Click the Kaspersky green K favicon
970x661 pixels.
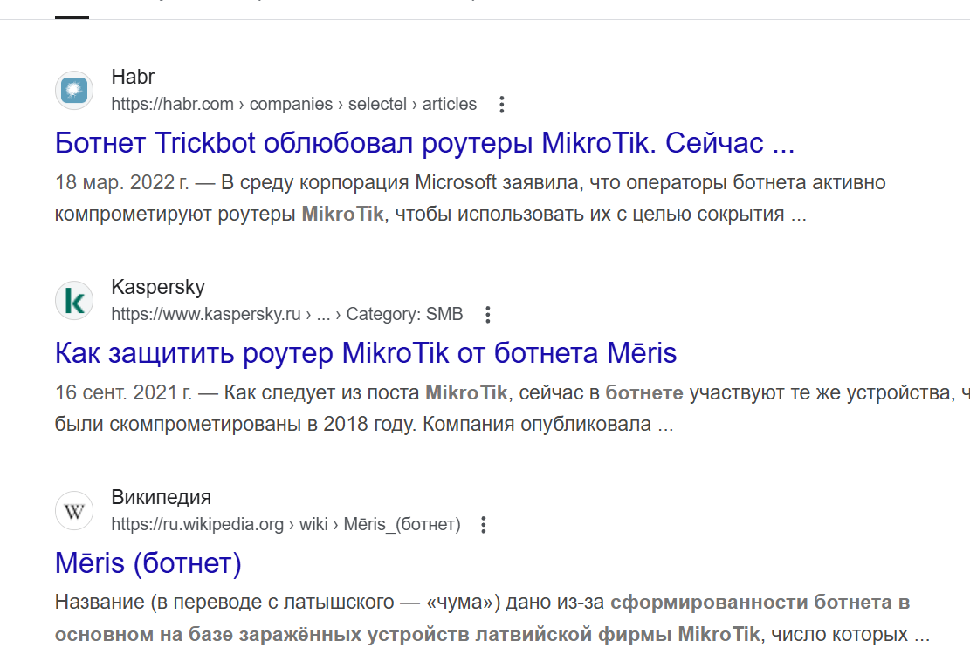point(74,301)
